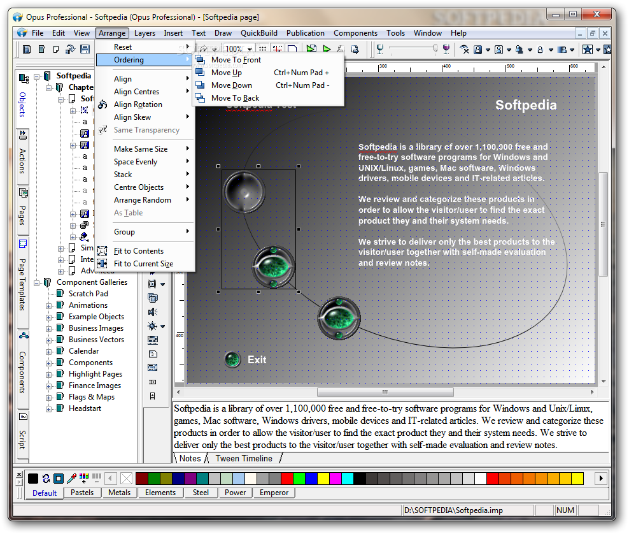Open the particle tool dropdown arrow
The width and height of the screenshot is (629, 534).
pyautogui.click(x=163, y=326)
